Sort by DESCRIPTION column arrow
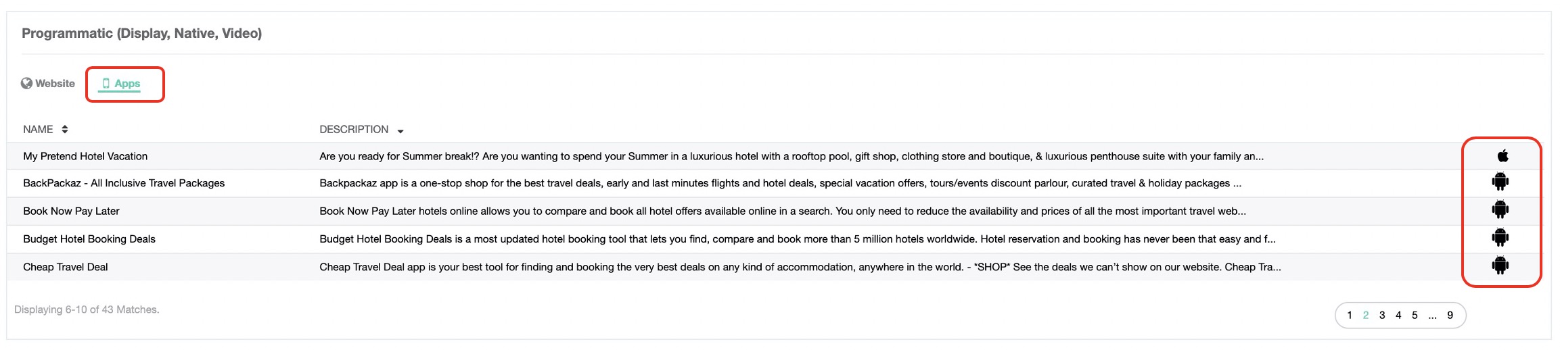Image resolution: width=1560 pixels, height=350 pixels. pos(400,131)
